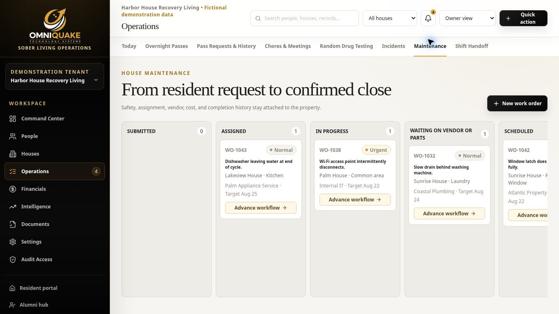This screenshot has width=559, height=314.
Task: Focus the search people, houses, records field
Action: click(x=304, y=18)
